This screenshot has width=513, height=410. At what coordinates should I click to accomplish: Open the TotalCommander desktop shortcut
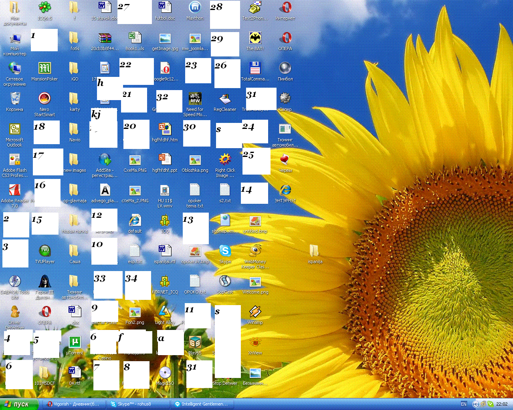point(255,69)
